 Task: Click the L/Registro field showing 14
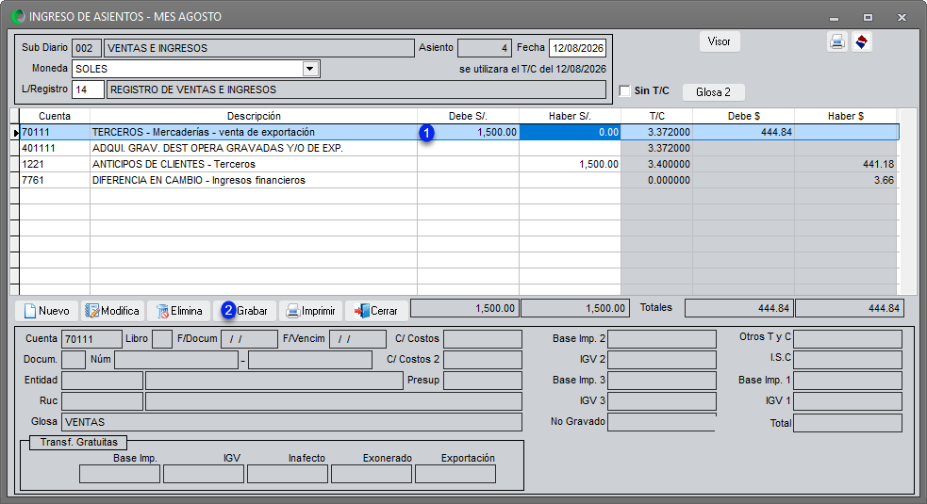88,89
